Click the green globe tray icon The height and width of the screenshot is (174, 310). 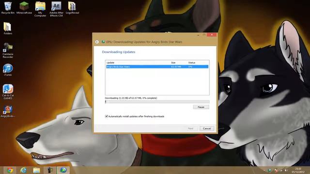(x=270, y=170)
